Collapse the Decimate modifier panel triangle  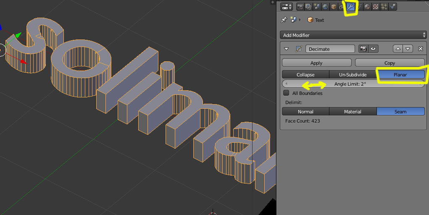point(287,49)
